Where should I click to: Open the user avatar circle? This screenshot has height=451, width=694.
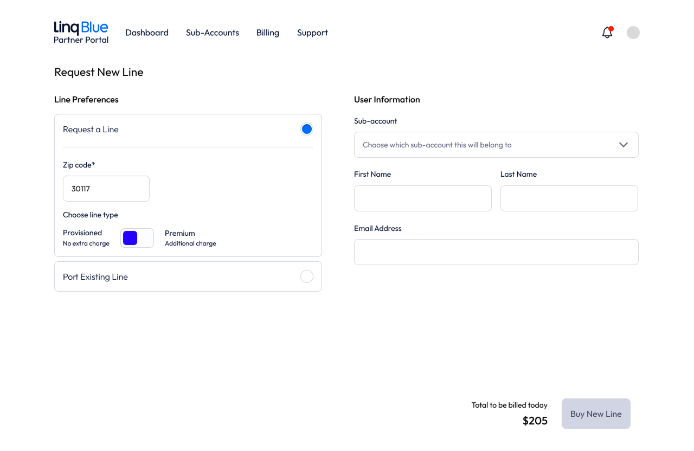(633, 33)
